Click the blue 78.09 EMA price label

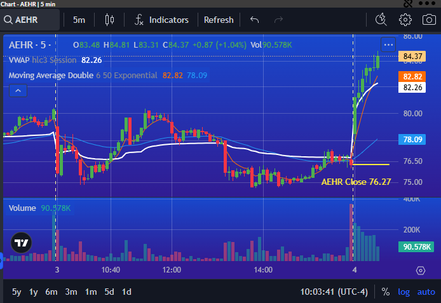click(412, 139)
